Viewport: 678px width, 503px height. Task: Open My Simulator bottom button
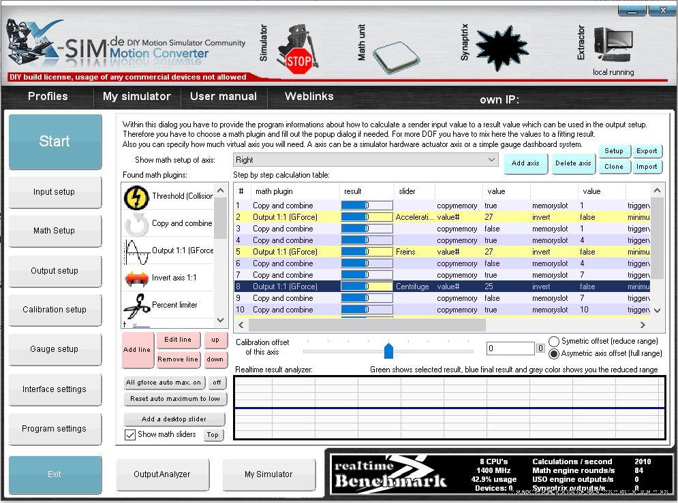(x=268, y=474)
